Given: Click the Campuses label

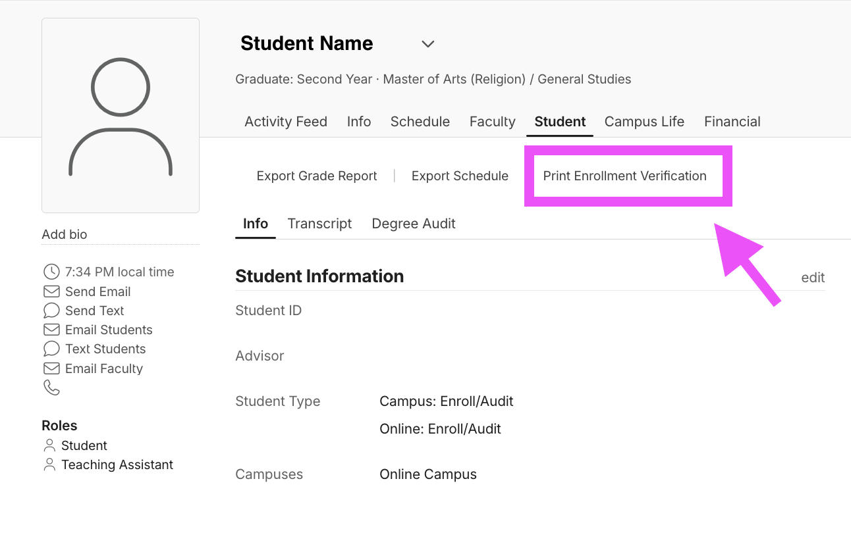Looking at the screenshot, I should coord(269,474).
